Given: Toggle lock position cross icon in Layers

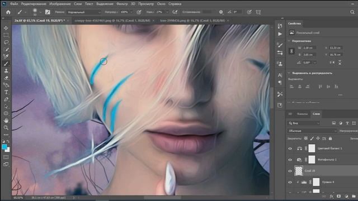Looking at the screenshot, I should (x=318, y=138).
